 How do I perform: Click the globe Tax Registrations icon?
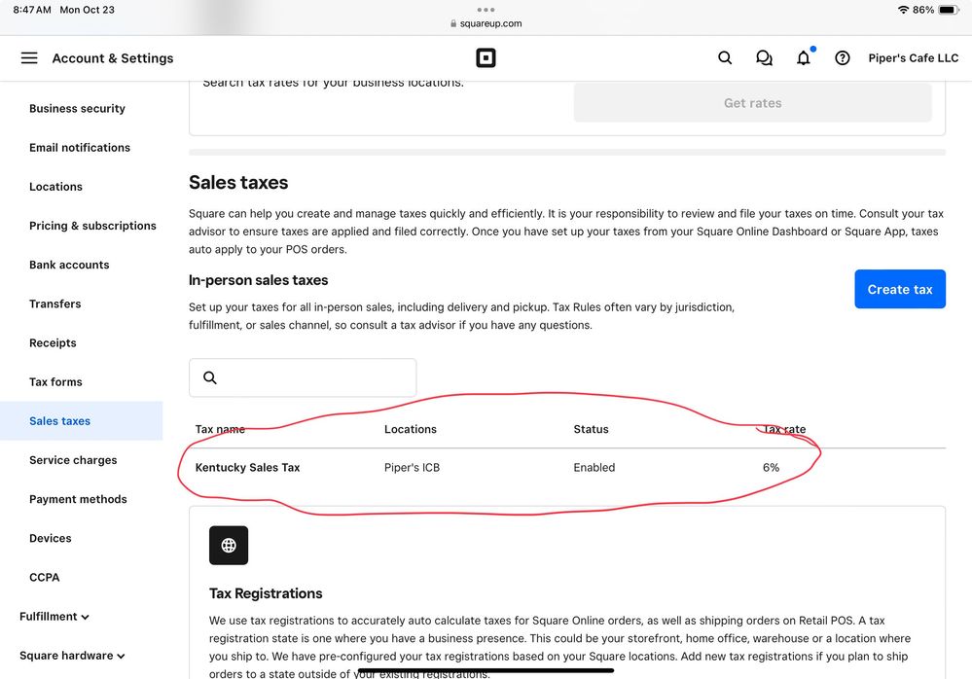click(229, 546)
